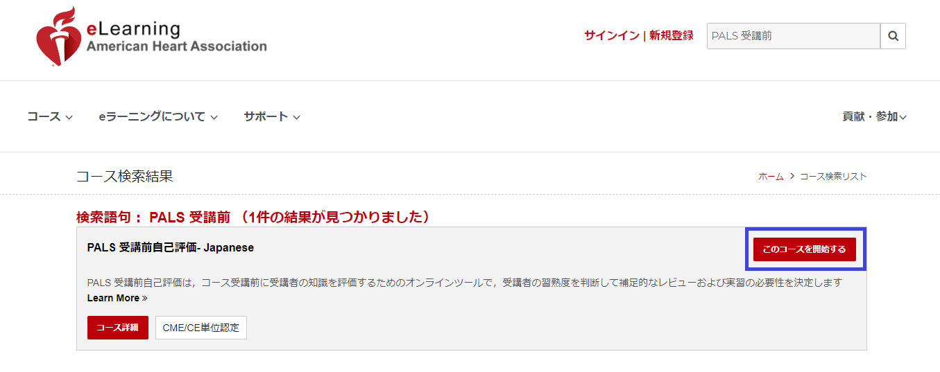The height and width of the screenshot is (372, 940).
Task: Click the コース詳細 button
Action: [118, 328]
